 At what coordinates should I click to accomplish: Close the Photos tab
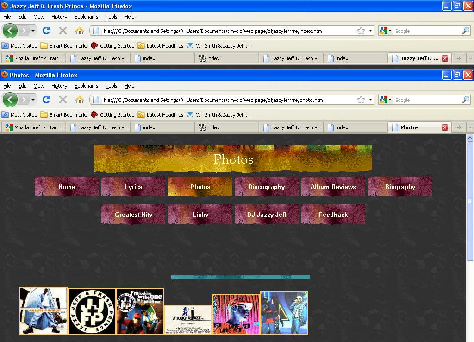tap(445, 127)
